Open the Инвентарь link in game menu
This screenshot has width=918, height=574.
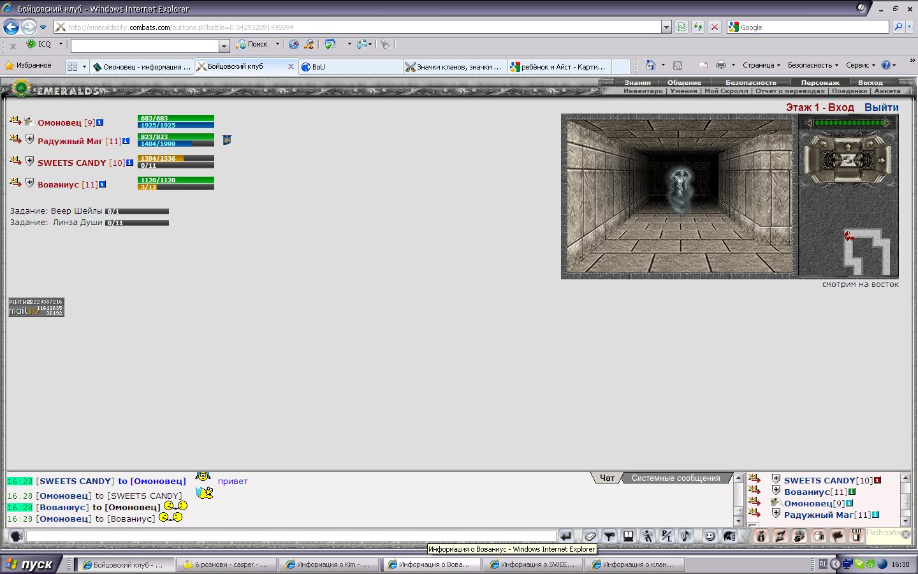tap(643, 91)
